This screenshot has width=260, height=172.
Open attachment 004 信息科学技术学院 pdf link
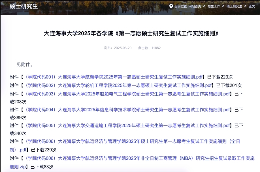click(x=128, y=110)
